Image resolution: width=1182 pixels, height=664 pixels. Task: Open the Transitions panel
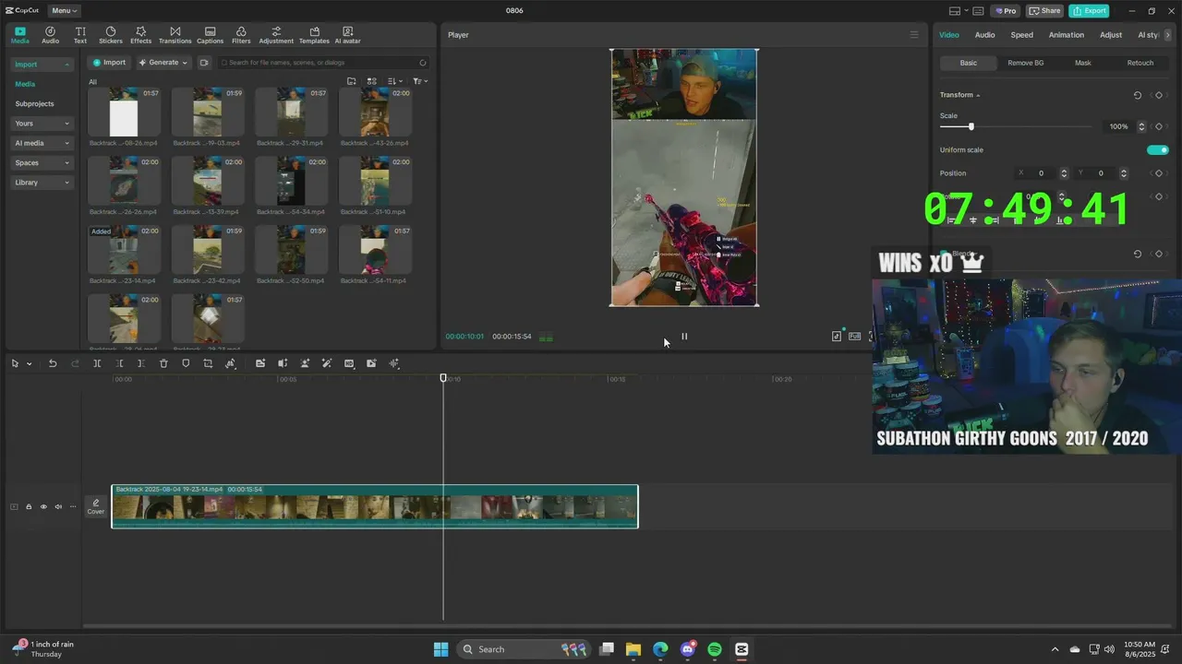[x=175, y=35]
